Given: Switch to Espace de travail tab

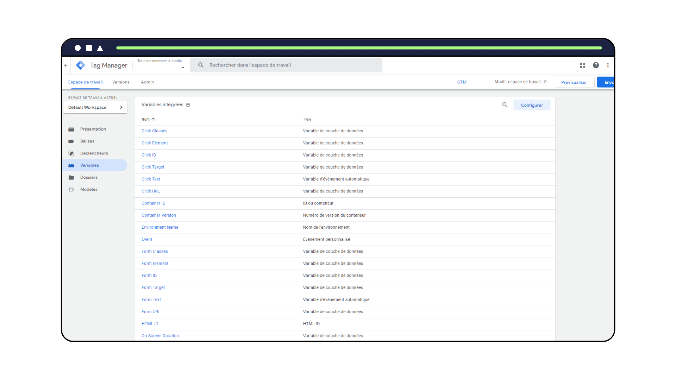Looking at the screenshot, I should (86, 82).
